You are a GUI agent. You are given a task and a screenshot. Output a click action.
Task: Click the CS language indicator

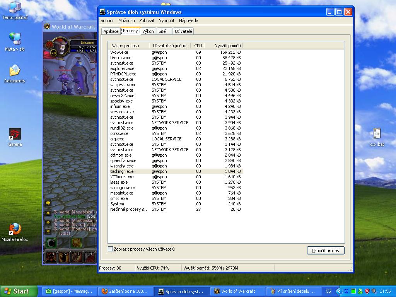328,291
